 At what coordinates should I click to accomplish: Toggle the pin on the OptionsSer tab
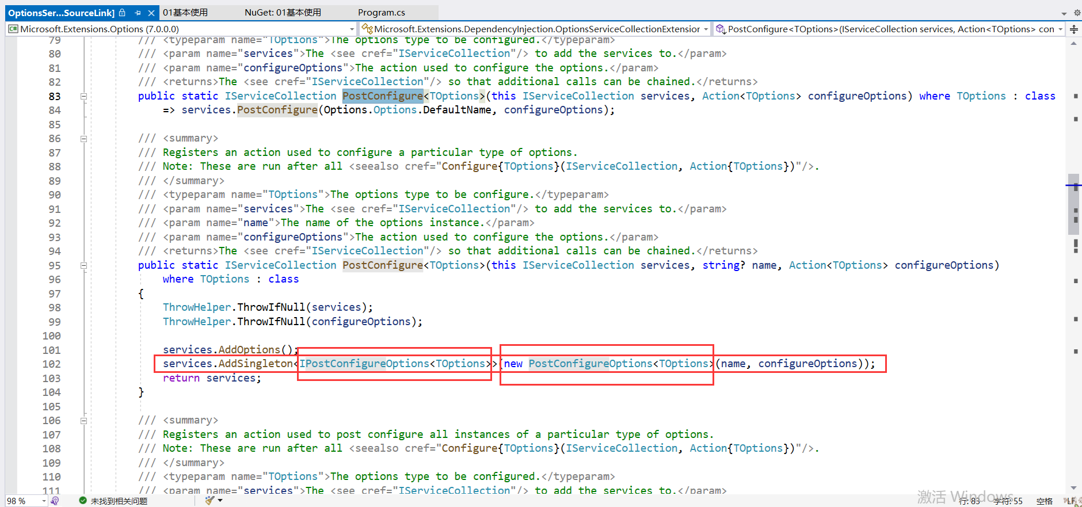point(138,13)
